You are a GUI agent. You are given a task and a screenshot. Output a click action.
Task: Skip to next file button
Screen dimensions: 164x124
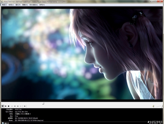point(21,106)
